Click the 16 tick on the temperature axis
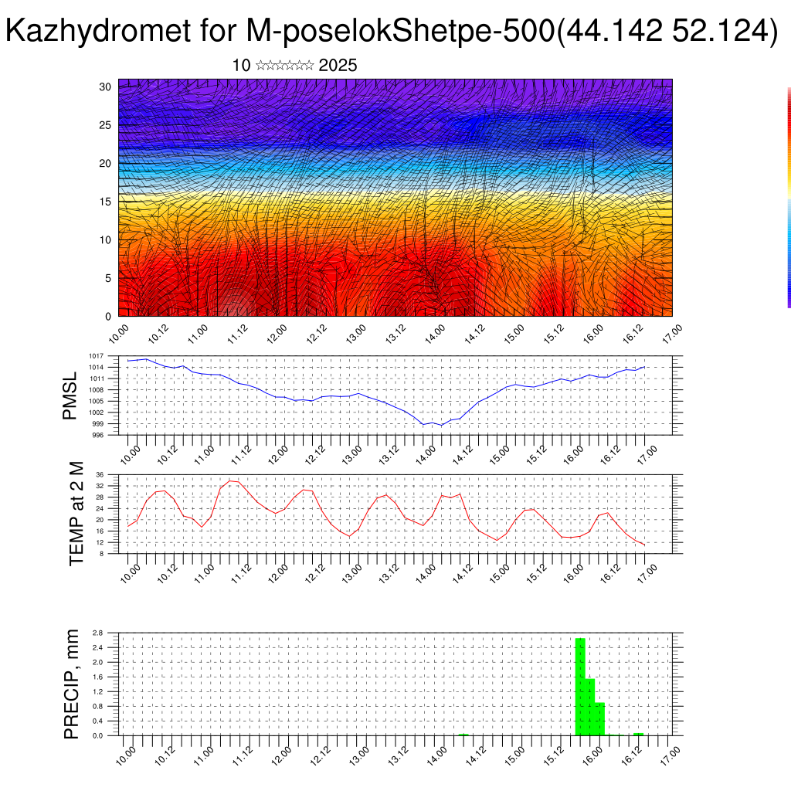Image resolution: width=791 pixels, height=791 pixels. tap(100, 531)
